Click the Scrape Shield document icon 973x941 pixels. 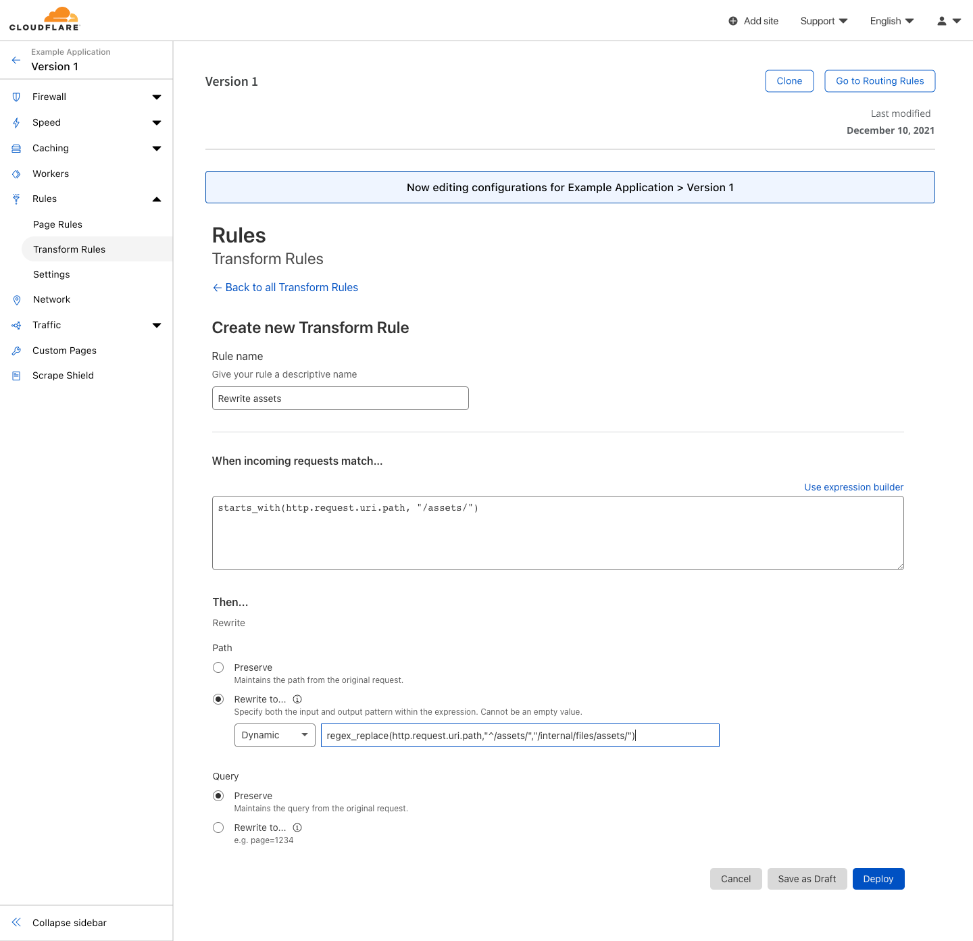coord(16,376)
